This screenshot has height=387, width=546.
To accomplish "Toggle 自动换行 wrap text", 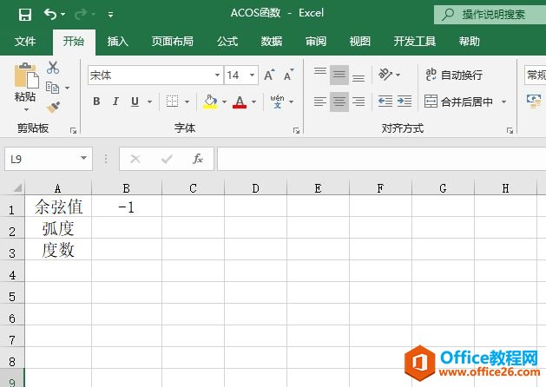I will tap(453, 75).
